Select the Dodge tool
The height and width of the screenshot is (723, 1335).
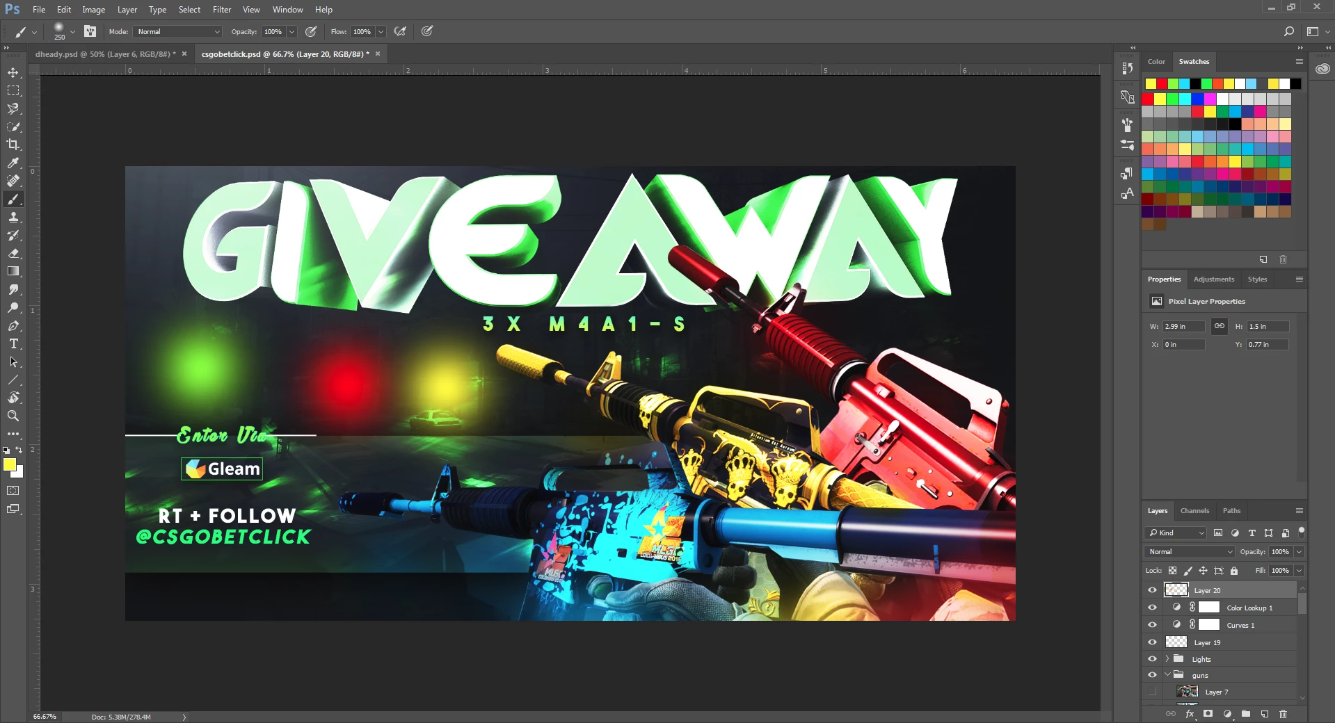pos(13,308)
